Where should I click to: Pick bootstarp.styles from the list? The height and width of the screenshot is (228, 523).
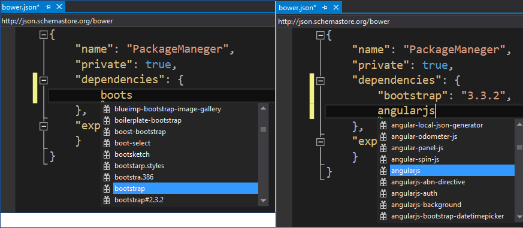140,166
